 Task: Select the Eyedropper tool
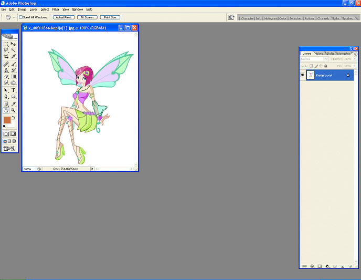(x=13, y=104)
